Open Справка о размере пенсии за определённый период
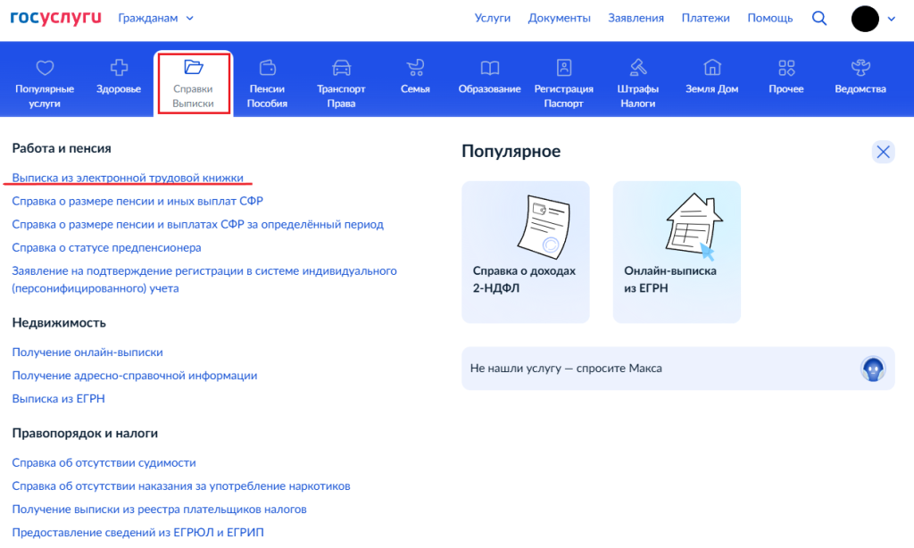The width and height of the screenshot is (914, 548). tap(197, 224)
